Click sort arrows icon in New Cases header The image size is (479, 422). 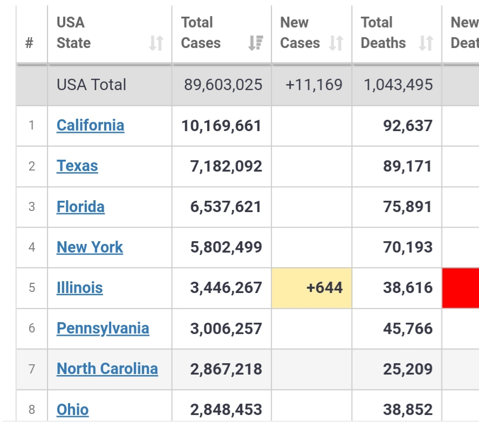[x=336, y=43]
